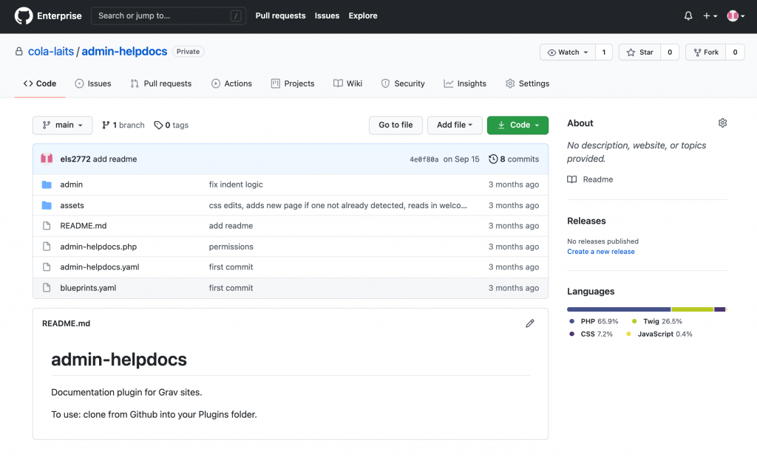Fork the repository

[x=706, y=52]
